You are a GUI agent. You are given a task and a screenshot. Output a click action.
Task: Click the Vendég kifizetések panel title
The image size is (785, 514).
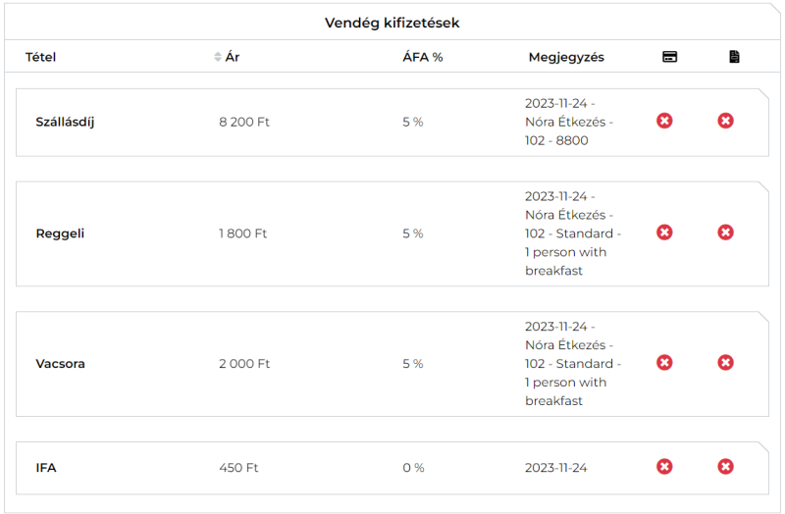pos(392,23)
